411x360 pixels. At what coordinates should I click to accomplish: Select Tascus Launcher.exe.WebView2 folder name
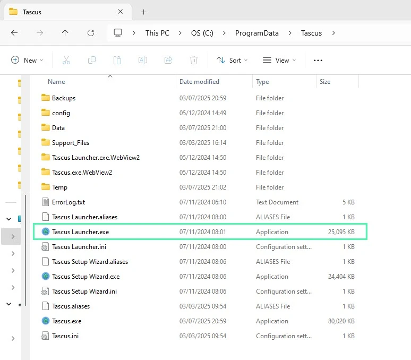96,158
